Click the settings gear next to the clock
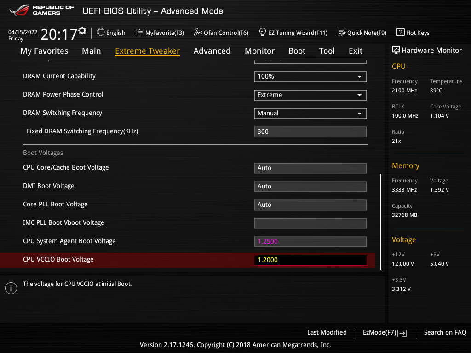Image resolution: width=471 pixels, height=353 pixels. point(82,31)
